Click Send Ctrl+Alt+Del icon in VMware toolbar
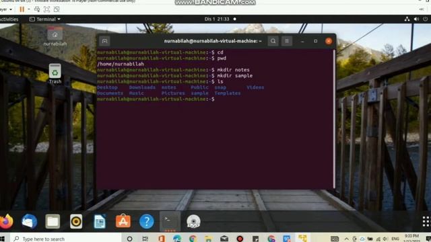Image resolution: width=431 pixels, height=242 pixels. 37,9
